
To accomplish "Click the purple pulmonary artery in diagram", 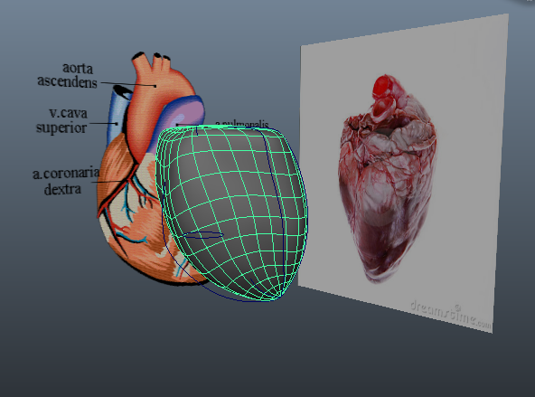I will 185,113.
